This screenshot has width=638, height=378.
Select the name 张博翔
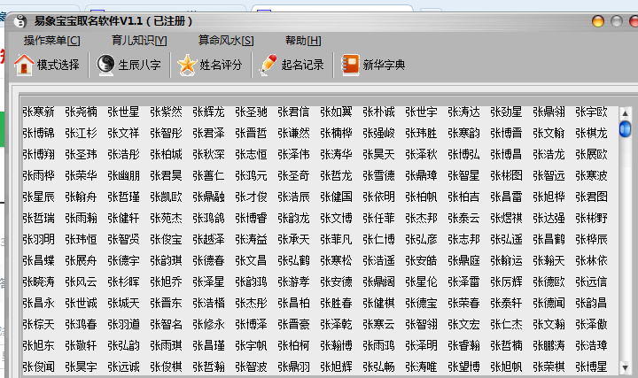pyautogui.click(x=39, y=154)
